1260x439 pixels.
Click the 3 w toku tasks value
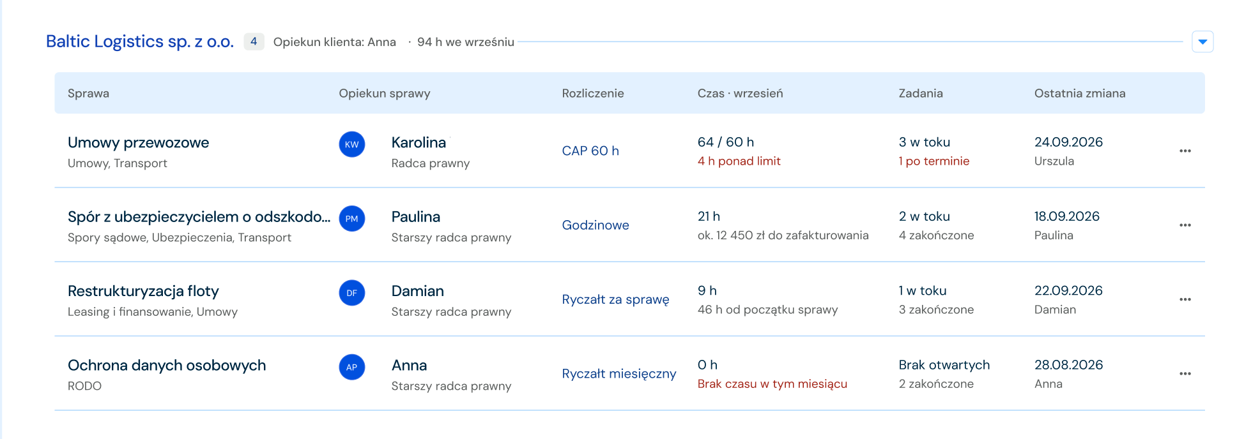point(925,142)
